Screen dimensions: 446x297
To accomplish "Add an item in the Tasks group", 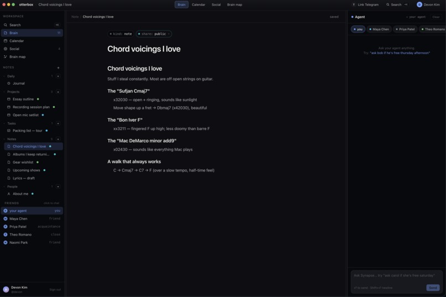I will point(58,123).
